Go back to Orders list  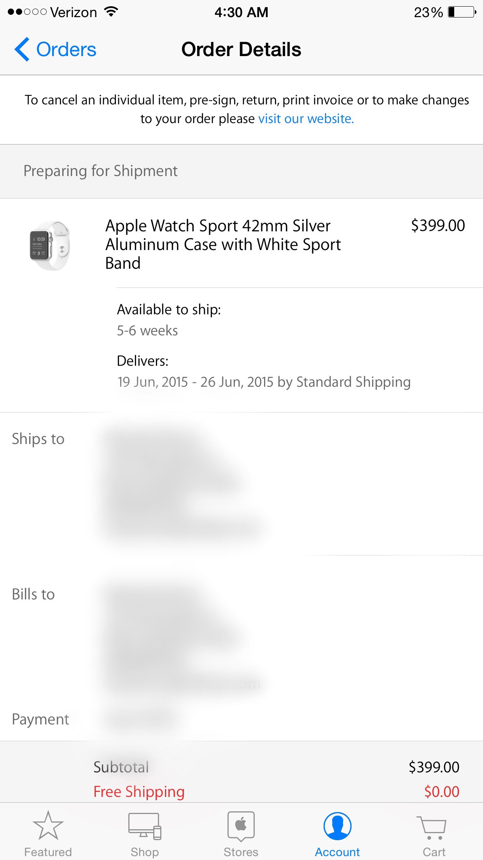point(55,49)
